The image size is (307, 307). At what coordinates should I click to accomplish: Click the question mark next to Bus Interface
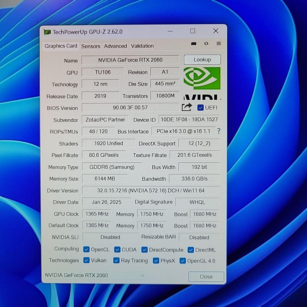click(218, 131)
